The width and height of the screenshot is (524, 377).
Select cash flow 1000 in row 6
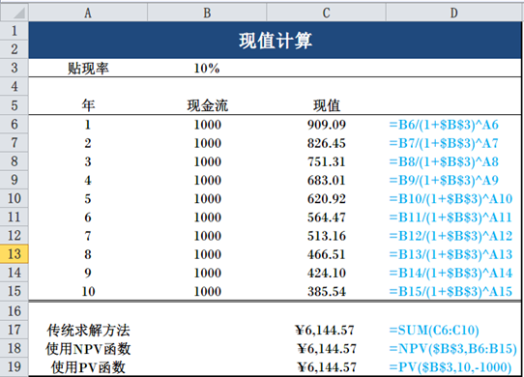click(208, 125)
